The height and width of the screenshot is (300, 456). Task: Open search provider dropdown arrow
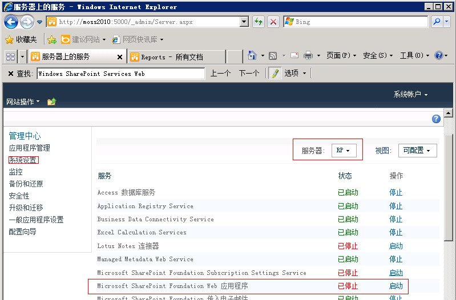tap(447, 22)
